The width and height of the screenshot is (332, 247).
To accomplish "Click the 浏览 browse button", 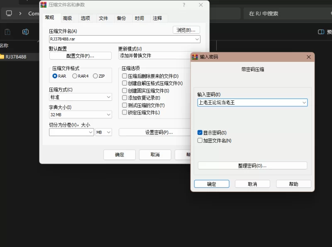I will click(186, 30).
